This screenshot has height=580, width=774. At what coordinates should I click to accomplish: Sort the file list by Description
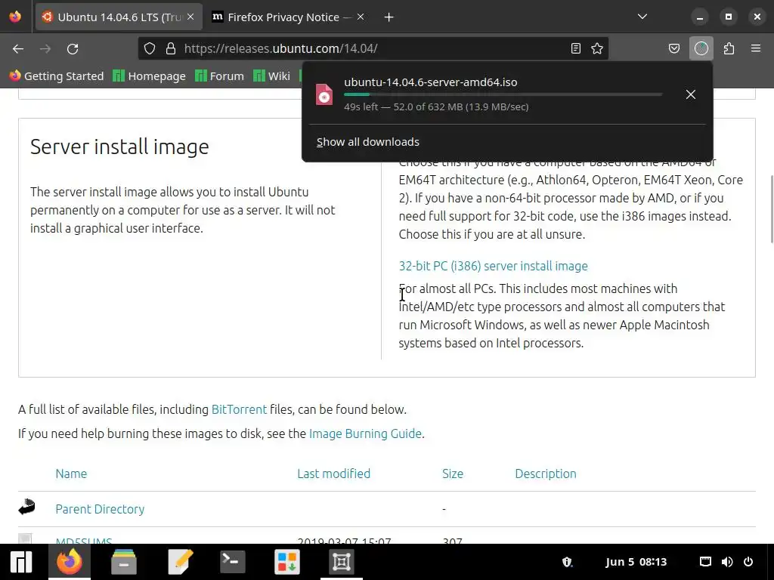[x=546, y=474]
